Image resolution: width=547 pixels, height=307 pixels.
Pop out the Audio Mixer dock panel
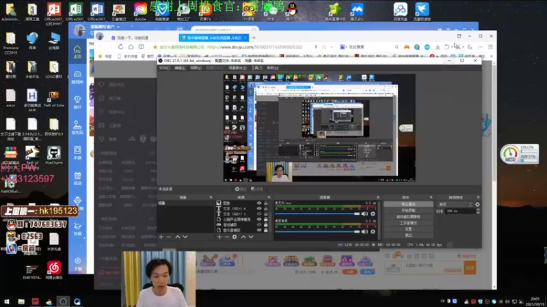[378, 197]
